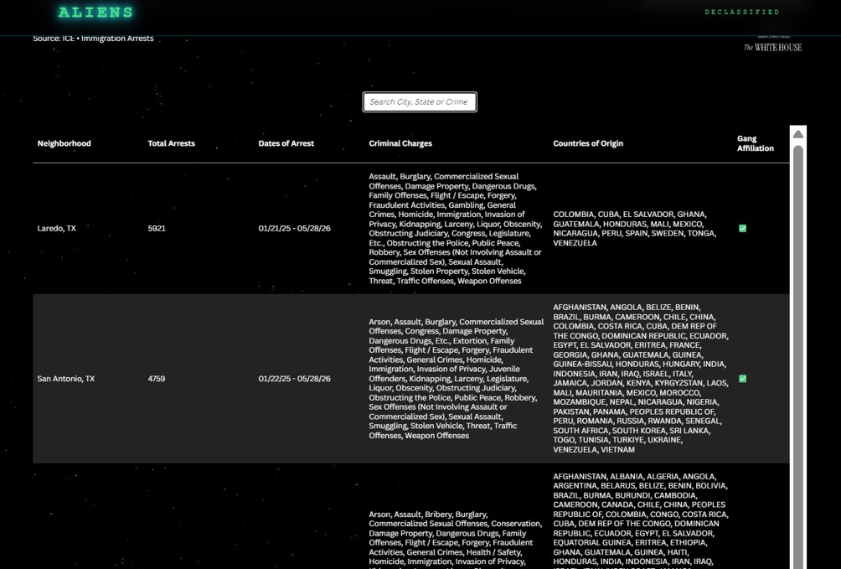The image size is (841, 569).
Task: Click San Antonio countries of origin list
Action: [x=641, y=379]
